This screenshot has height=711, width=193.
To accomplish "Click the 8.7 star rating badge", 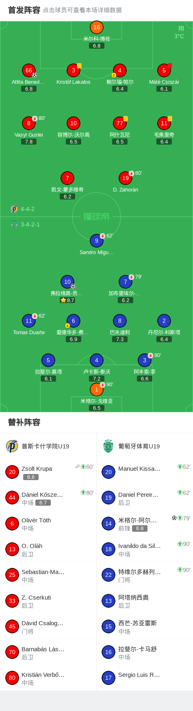I will (67, 300).
